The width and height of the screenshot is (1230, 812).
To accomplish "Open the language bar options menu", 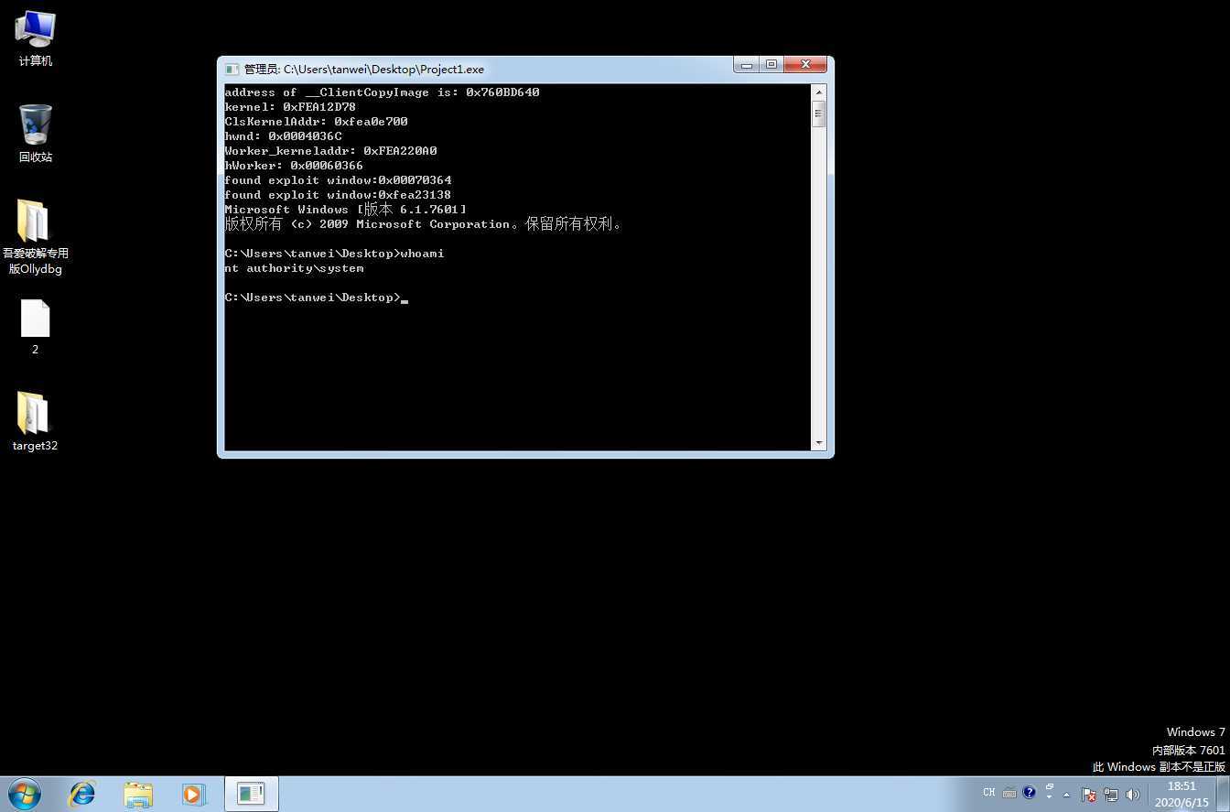I will click(x=1050, y=797).
